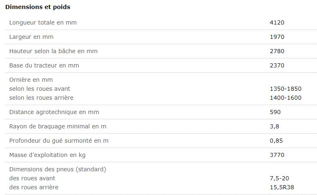The width and height of the screenshot is (317, 195).
Task: Click the value 4120
Action: [277, 22]
